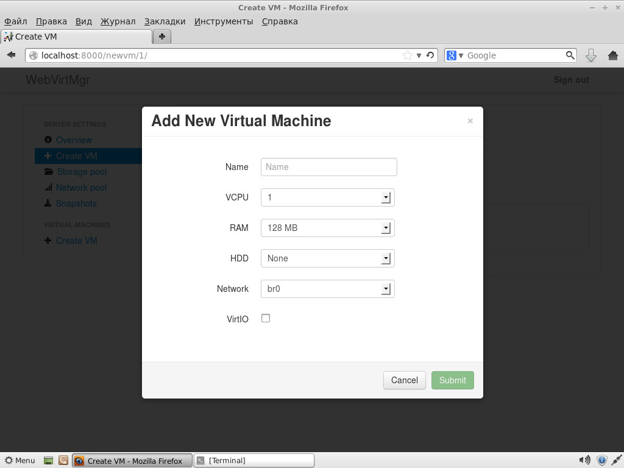
Task: Open the HDD dropdown showing None
Action: pyautogui.click(x=327, y=258)
